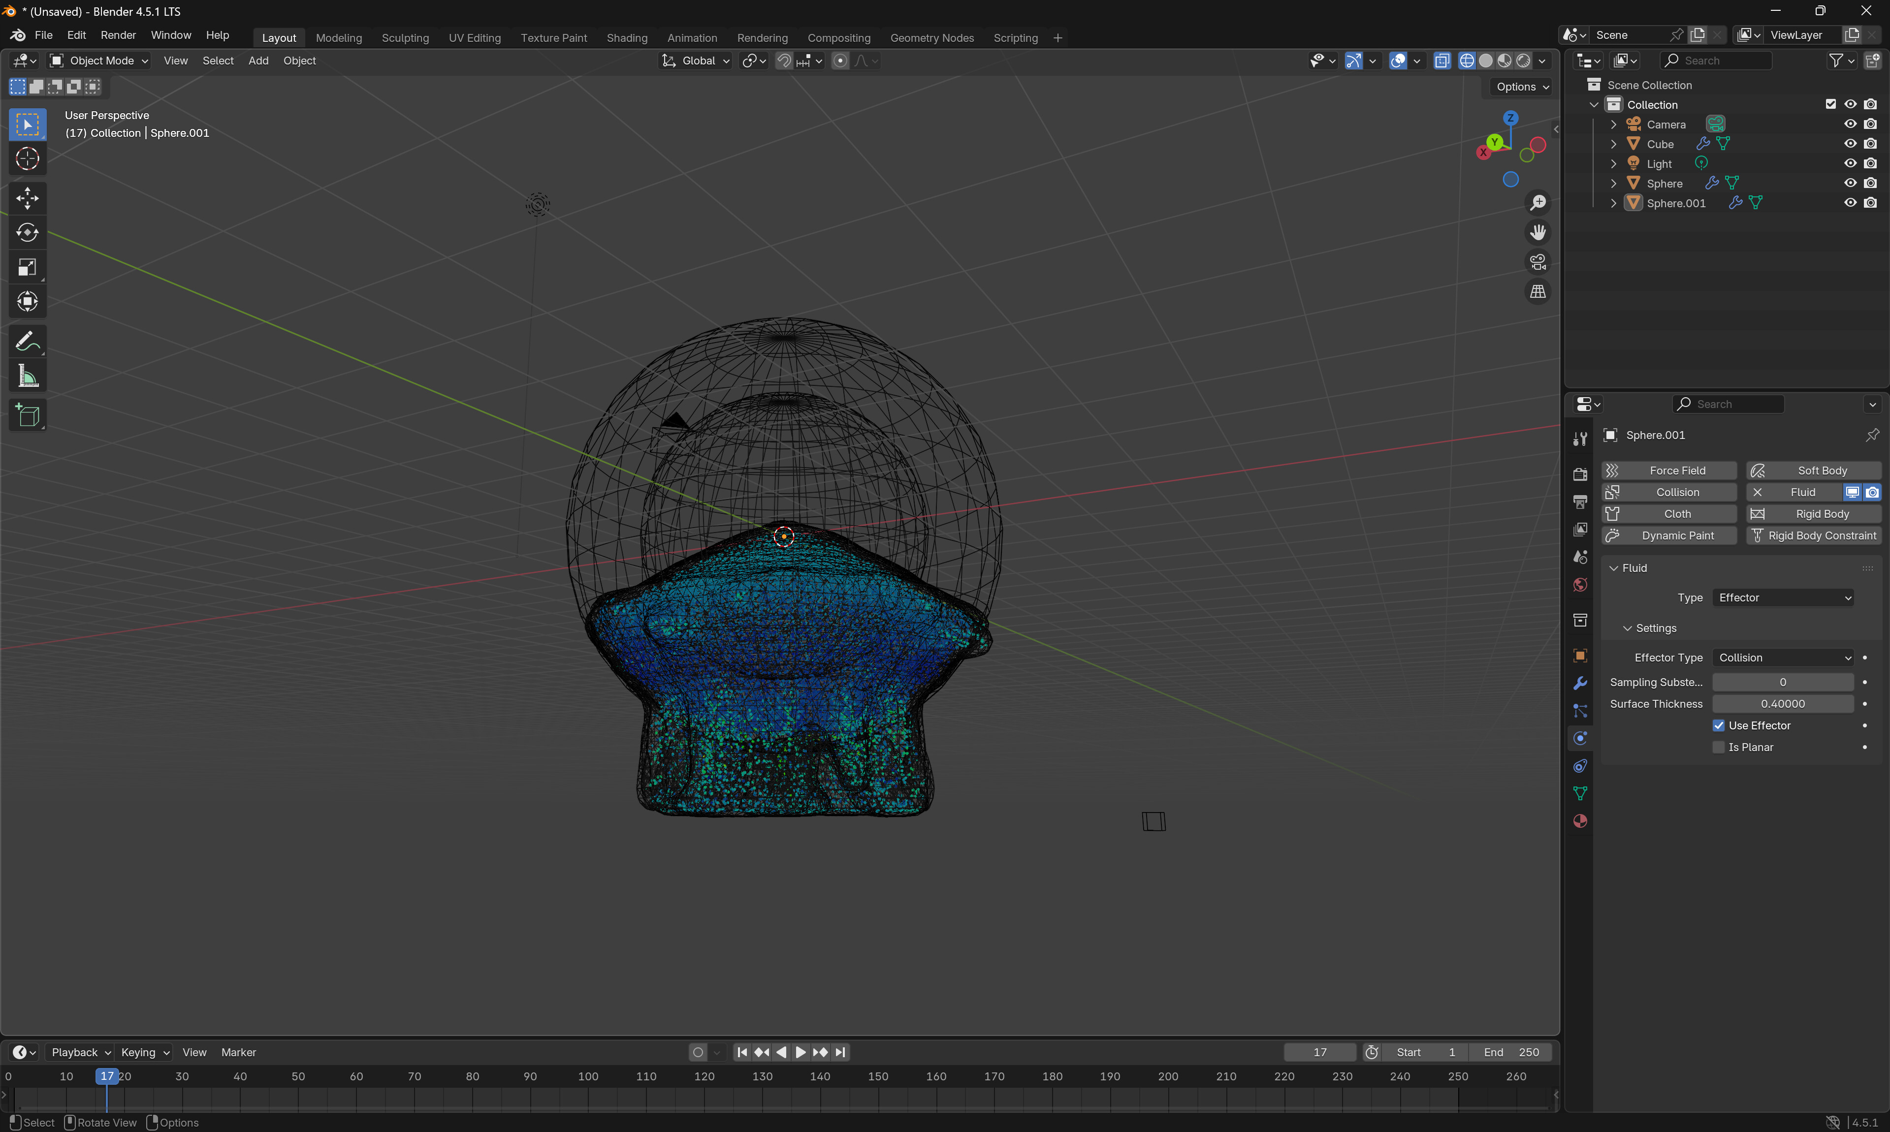
Task: Click the Zoom viewport gizmo icon
Action: (x=1538, y=202)
